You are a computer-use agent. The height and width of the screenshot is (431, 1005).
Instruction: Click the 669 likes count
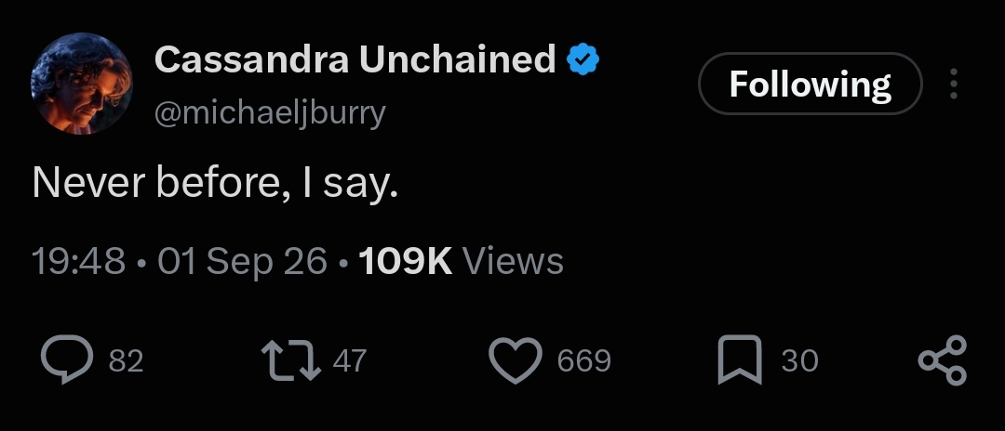point(583,360)
